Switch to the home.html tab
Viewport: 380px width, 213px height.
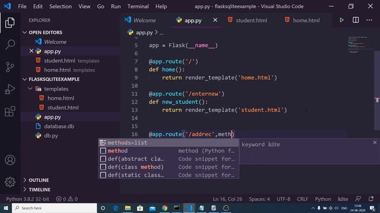(x=306, y=20)
